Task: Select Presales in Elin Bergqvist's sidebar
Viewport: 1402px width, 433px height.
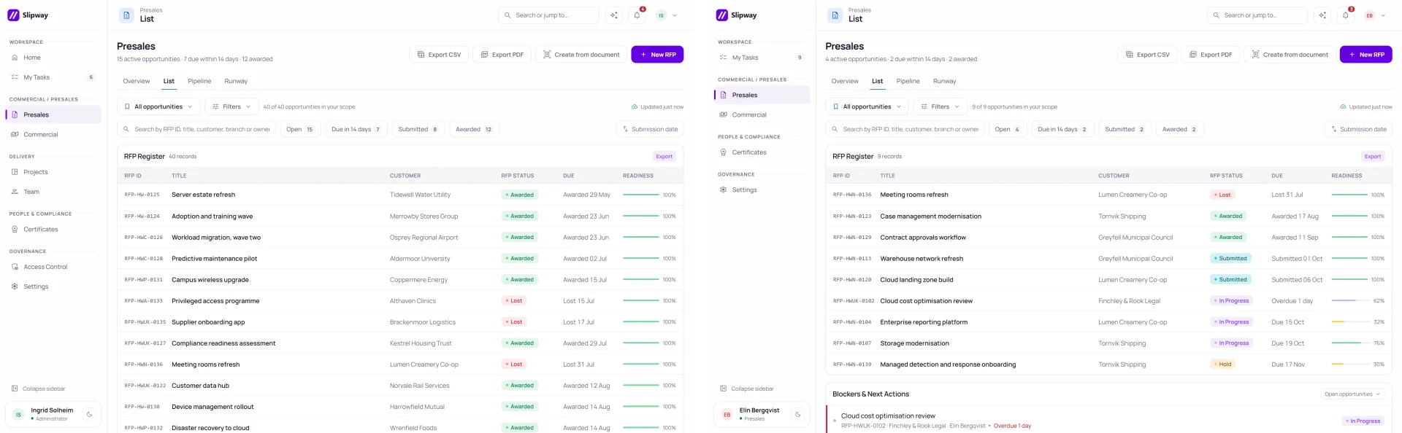Action: 762,95
